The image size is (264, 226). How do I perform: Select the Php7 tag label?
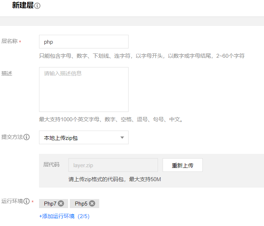(50, 203)
